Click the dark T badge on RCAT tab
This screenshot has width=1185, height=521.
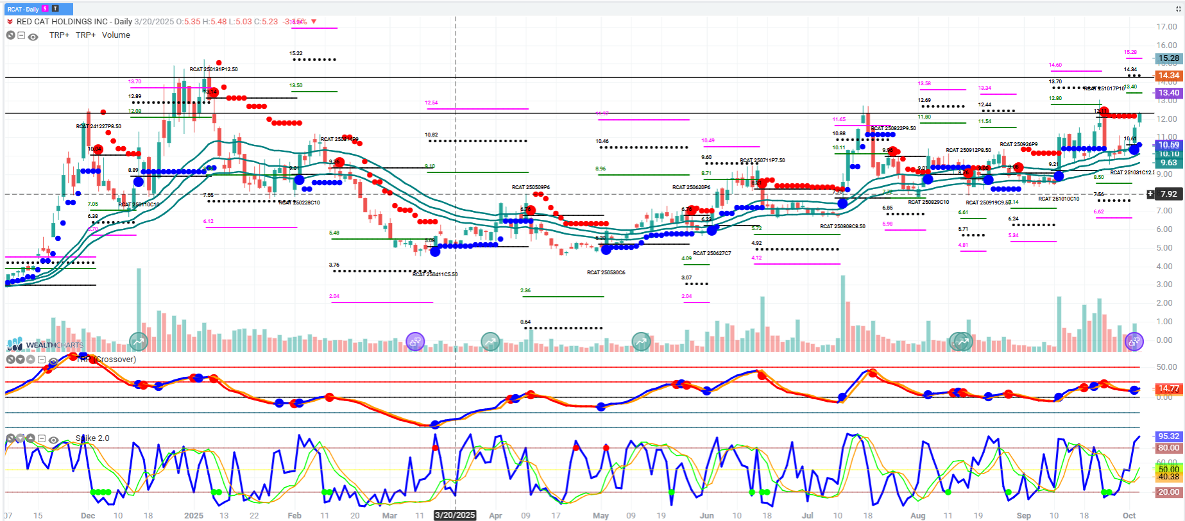[x=55, y=9]
